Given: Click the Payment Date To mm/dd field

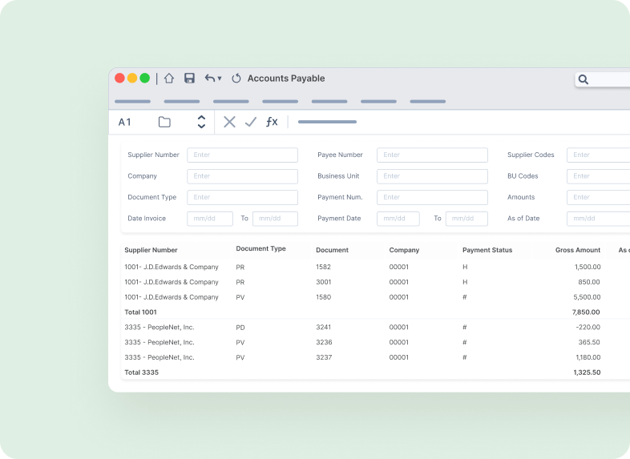Looking at the screenshot, I should point(466,219).
